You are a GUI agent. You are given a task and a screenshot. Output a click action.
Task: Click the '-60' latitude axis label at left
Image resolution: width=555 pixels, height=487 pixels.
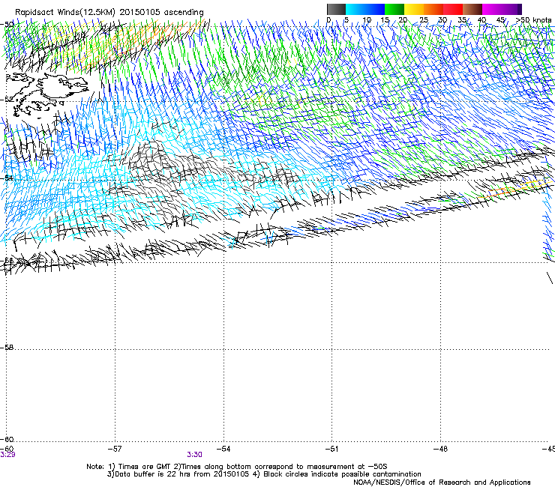(x=7, y=439)
